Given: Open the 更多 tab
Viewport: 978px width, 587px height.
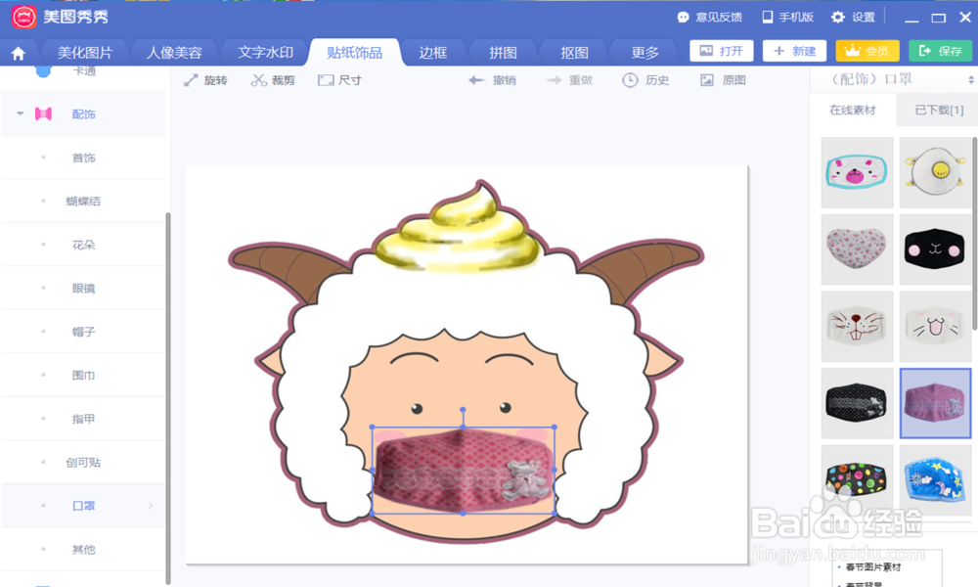Looking at the screenshot, I should (645, 53).
